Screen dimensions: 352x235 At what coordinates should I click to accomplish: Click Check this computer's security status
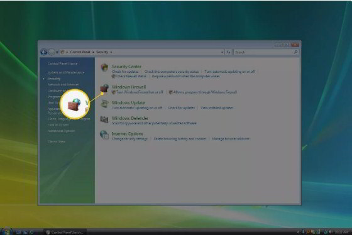point(171,72)
